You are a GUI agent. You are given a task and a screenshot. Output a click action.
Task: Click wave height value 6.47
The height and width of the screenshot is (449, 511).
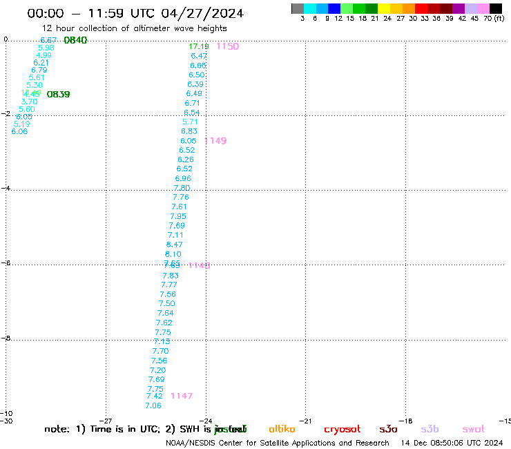pos(199,56)
